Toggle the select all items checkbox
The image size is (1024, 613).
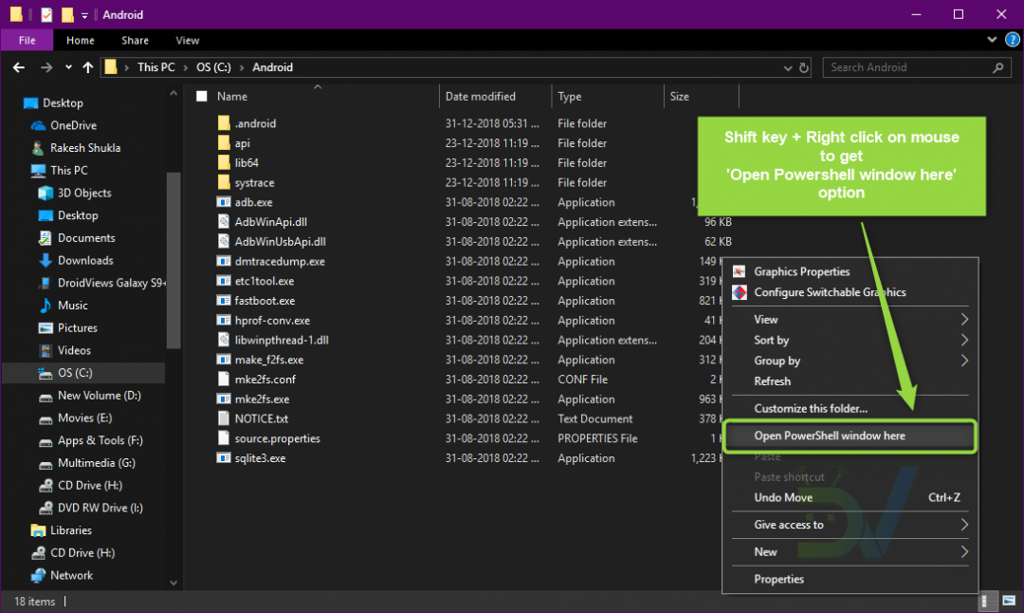point(202,96)
